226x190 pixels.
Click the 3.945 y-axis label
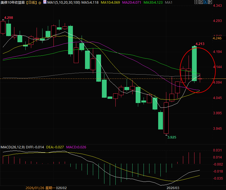pyautogui.click(x=218, y=129)
